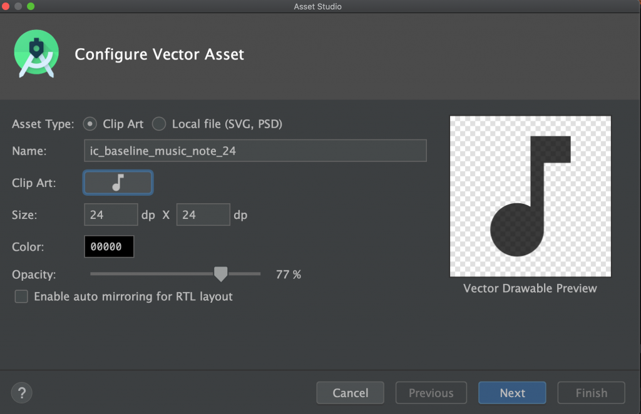This screenshot has height=414, width=641.
Task: Open the music note Clip Art picker
Action: [x=118, y=183]
